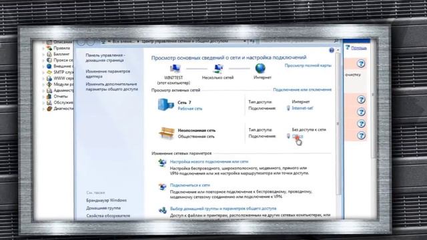Expand the Модули tree node
Image resolution: width=427 pixels, height=240 pixels.
(x=43, y=85)
